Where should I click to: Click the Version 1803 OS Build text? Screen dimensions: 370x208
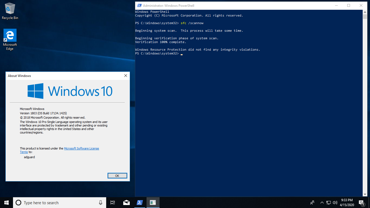pos(43,113)
